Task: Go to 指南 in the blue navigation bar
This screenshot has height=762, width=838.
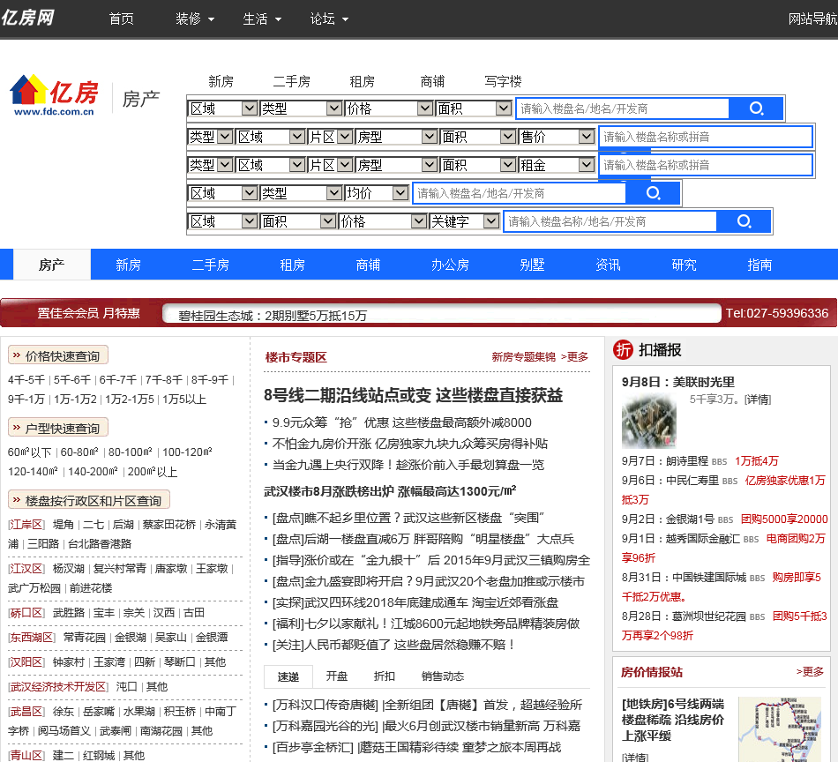Action: click(759, 265)
